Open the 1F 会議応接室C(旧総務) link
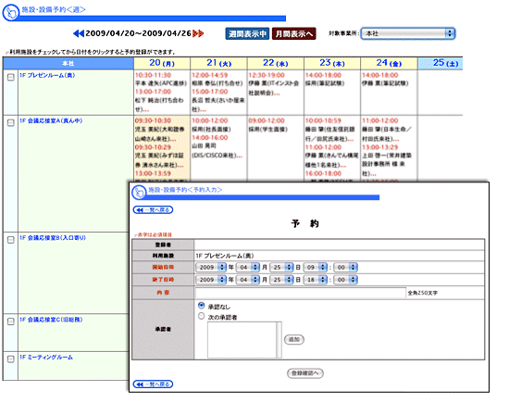The height and width of the screenshot is (403, 509). pyautogui.click(x=51, y=320)
